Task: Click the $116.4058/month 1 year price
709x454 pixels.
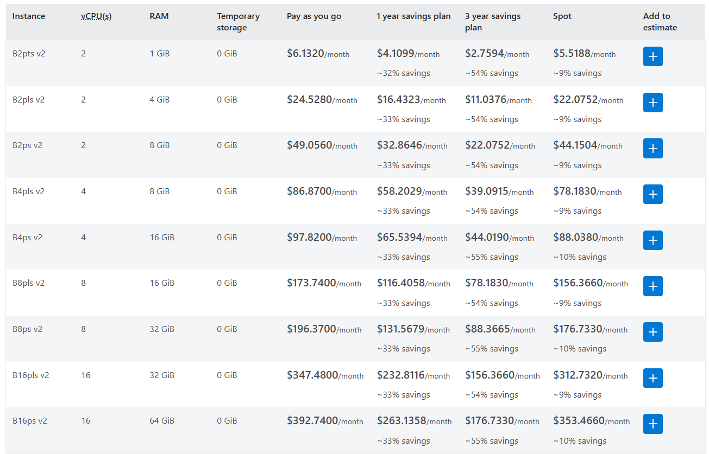Action: point(413,283)
